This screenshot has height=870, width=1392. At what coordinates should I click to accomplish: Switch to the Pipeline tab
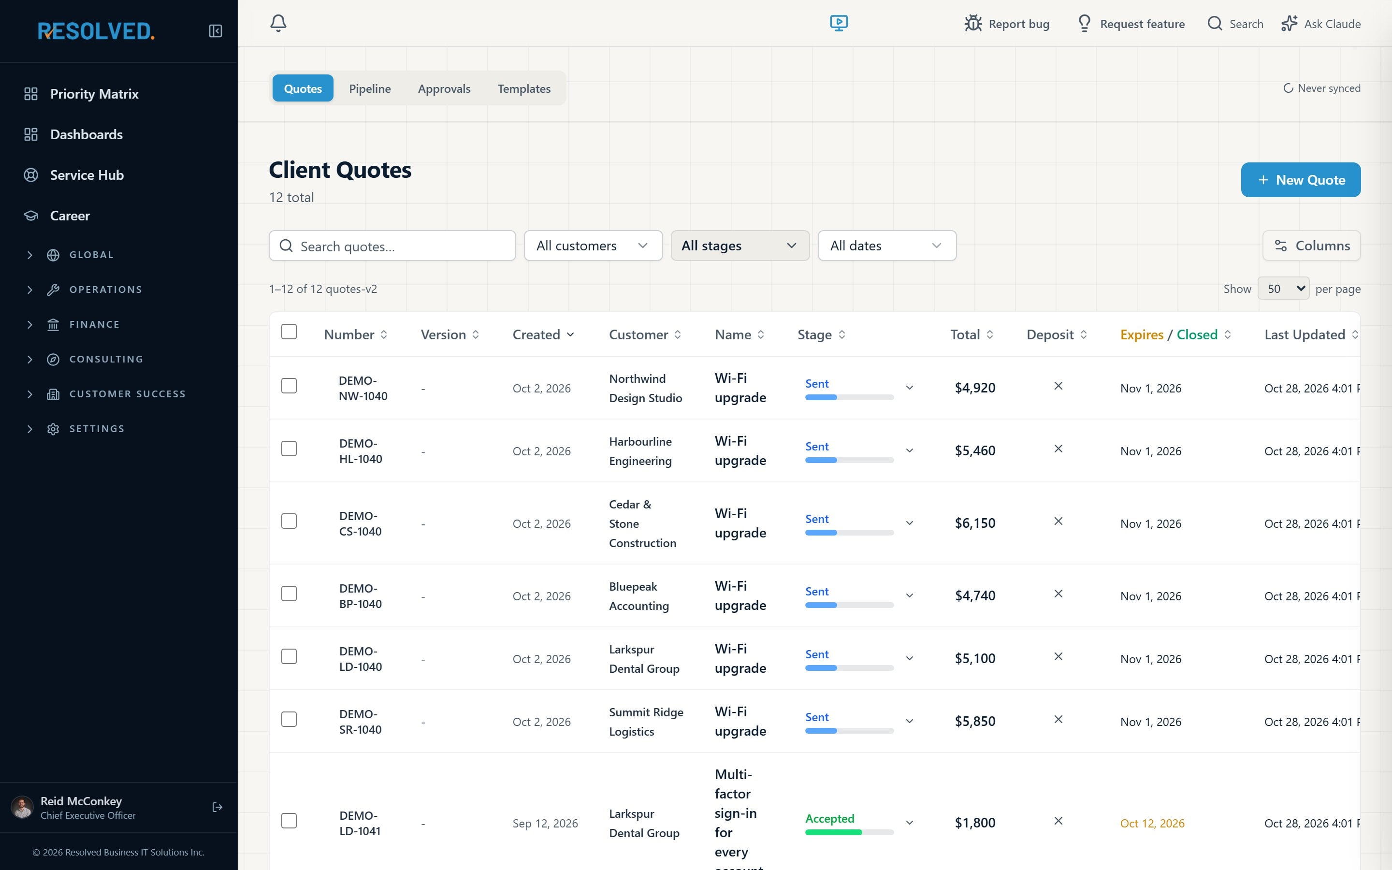tap(370, 88)
